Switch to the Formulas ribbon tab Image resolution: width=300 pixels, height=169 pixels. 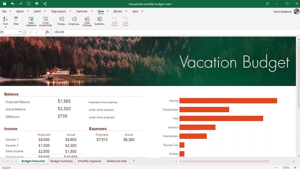tap(82, 11)
